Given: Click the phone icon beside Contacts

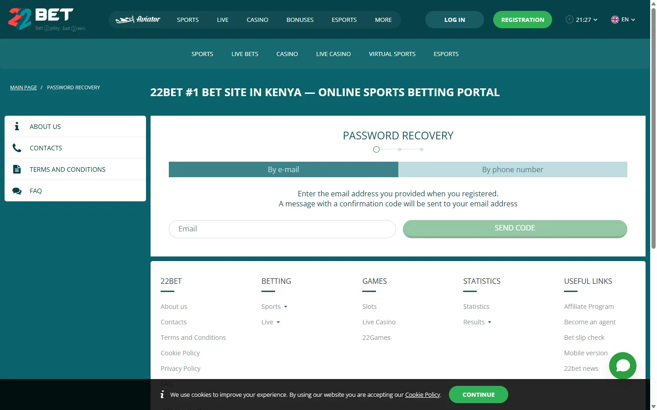Looking at the screenshot, I should coord(17,148).
